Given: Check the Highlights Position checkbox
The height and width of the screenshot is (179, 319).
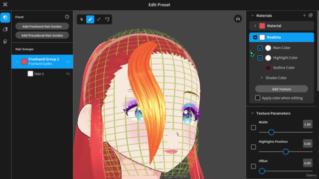Looking at the screenshot, I should click(253, 147).
